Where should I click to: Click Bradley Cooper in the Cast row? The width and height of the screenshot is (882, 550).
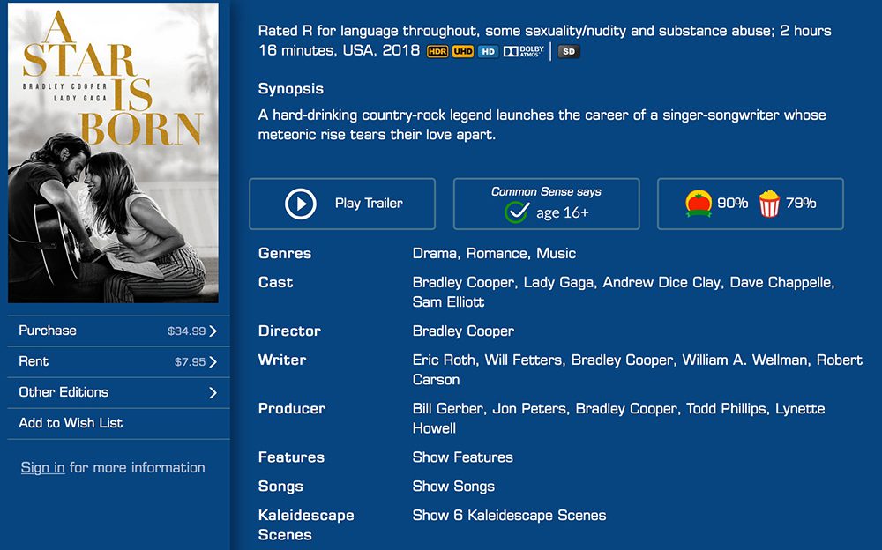[464, 282]
